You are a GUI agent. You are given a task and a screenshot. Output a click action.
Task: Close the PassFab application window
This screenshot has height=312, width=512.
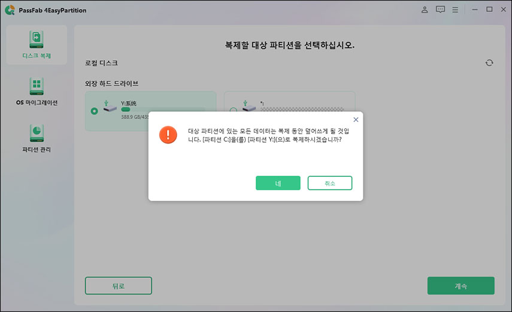504,10
